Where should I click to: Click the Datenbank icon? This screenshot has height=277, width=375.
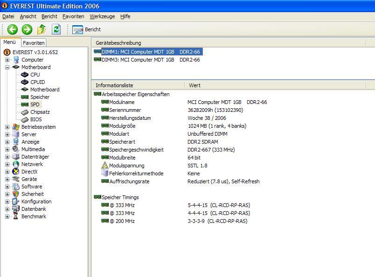click(x=16, y=209)
